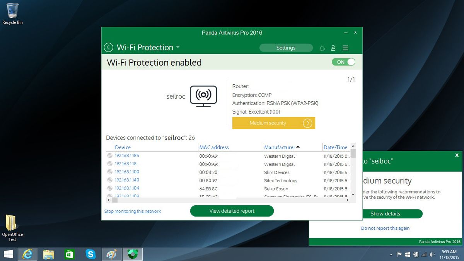This screenshot has width=464, height=261.
Task: Click the Medium security button
Action: tap(274, 123)
